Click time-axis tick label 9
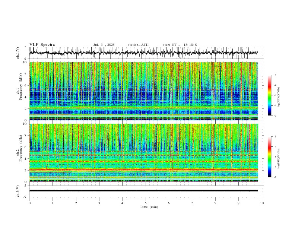 tap(238, 203)
